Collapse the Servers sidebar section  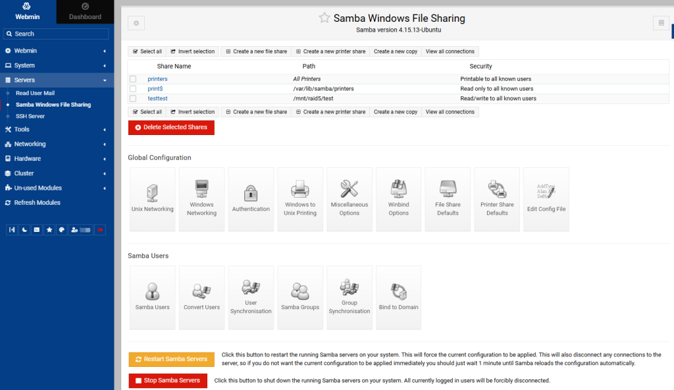[x=57, y=80]
